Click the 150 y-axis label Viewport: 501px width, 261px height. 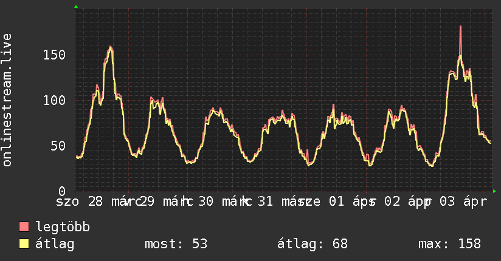tap(54, 55)
